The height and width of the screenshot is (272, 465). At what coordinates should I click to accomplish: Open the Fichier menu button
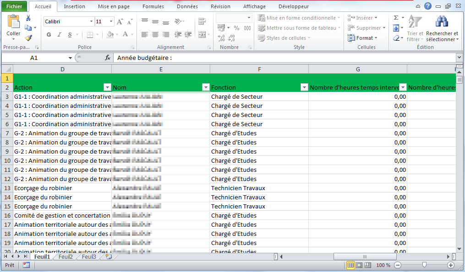(14, 6)
